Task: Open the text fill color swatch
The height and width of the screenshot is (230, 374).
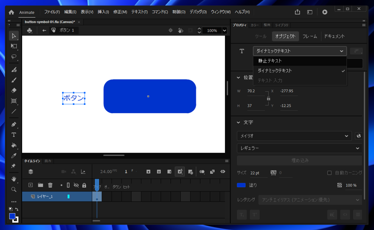Action: (x=241, y=185)
